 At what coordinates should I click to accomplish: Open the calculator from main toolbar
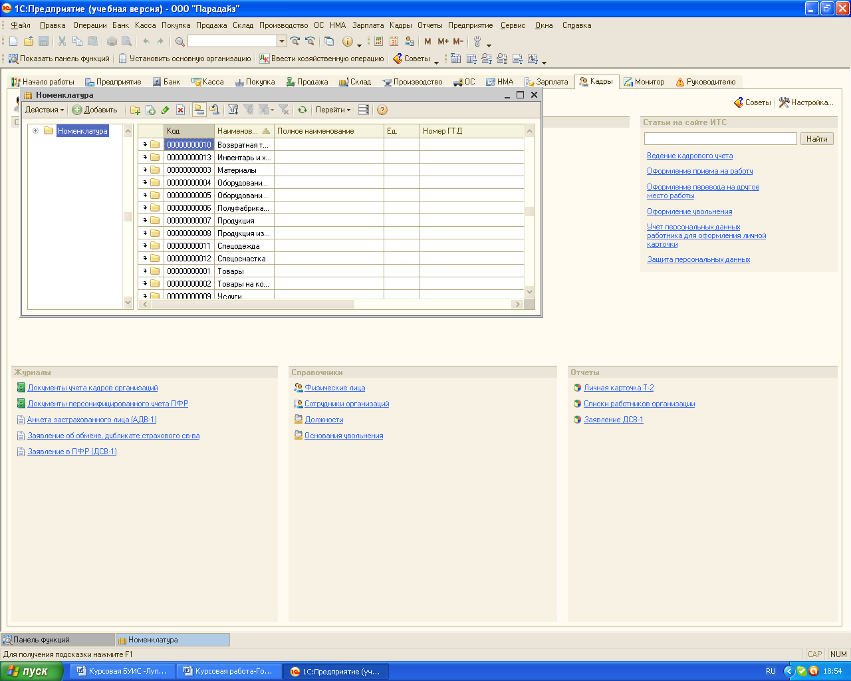click(x=378, y=41)
